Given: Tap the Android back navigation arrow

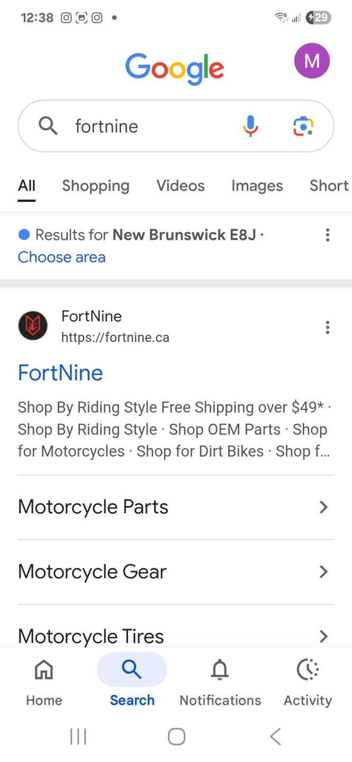Looking at the screenshot, I should (275, 736).
